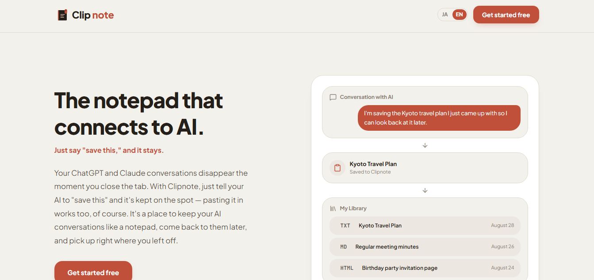The image size is (594, 280).
Task: Click the down arrow above My Library card
Action: tap(425, 190)
